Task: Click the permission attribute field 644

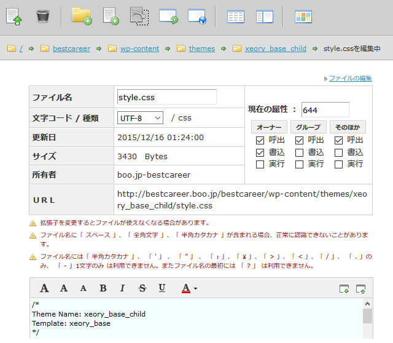Action: pos(325,109)
